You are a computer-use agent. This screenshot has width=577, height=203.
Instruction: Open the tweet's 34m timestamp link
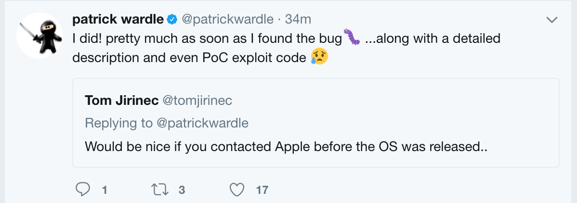point(298,20)
